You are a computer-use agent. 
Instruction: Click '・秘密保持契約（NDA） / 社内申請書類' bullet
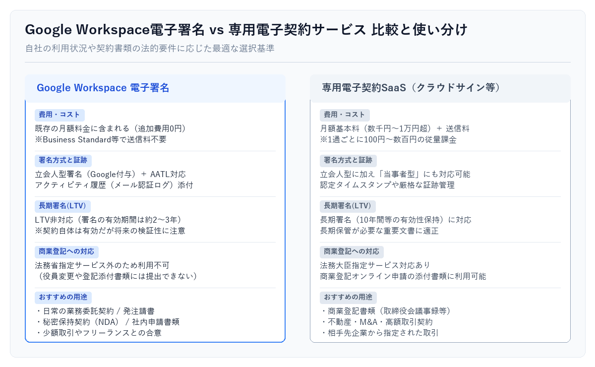(x=107, y=322)
